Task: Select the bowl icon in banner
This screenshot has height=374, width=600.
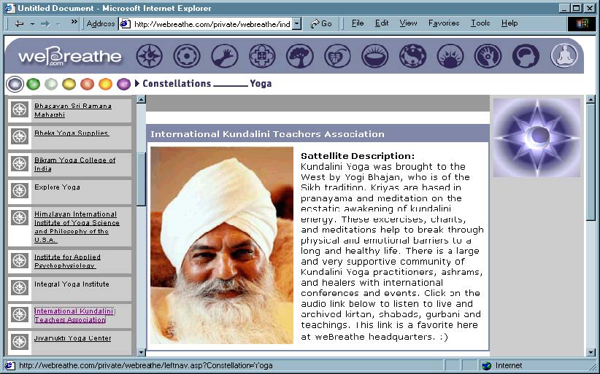Action: click(374, 55)
